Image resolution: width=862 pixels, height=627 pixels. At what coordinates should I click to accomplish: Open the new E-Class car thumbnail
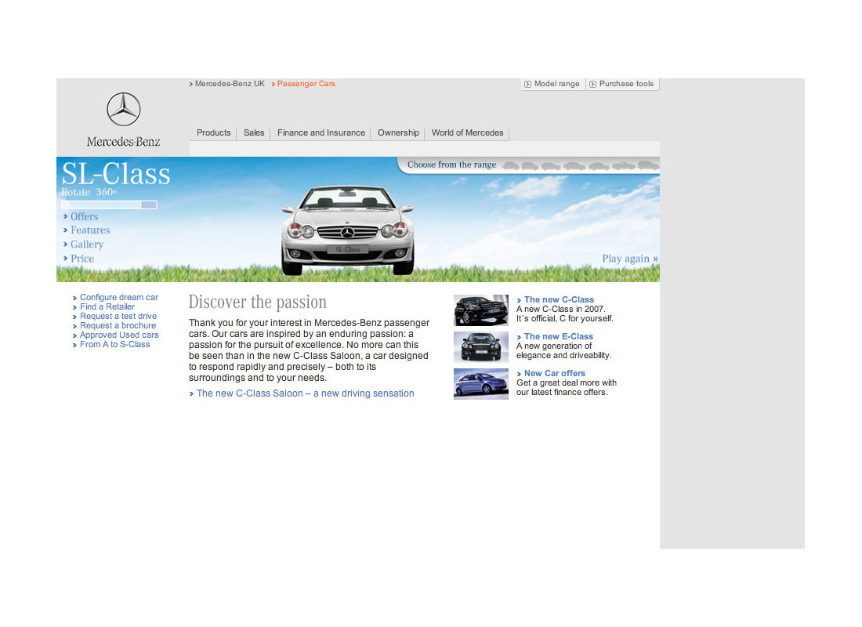pos(480,347)
